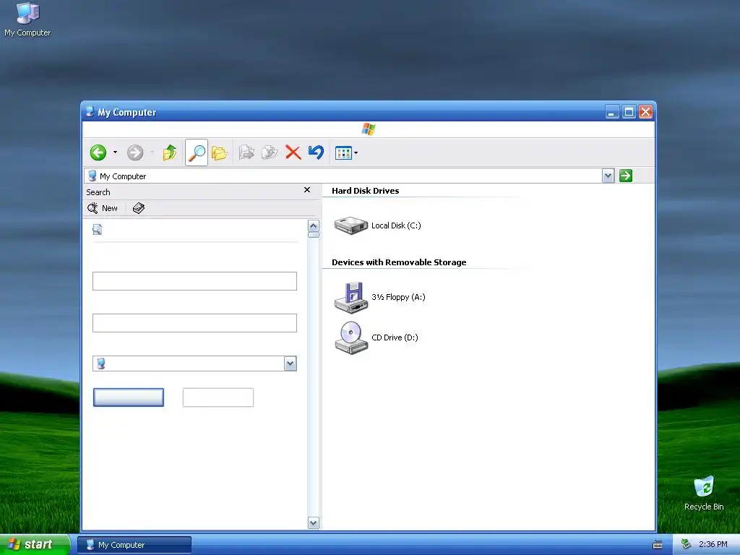Image resolution: width=740 pixels, height=555 pixels.
Task: Toggle the Search magnifier toolbar button
Action: tap(197, 152)
